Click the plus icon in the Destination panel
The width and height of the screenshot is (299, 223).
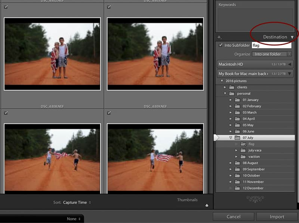pos(219,37)
